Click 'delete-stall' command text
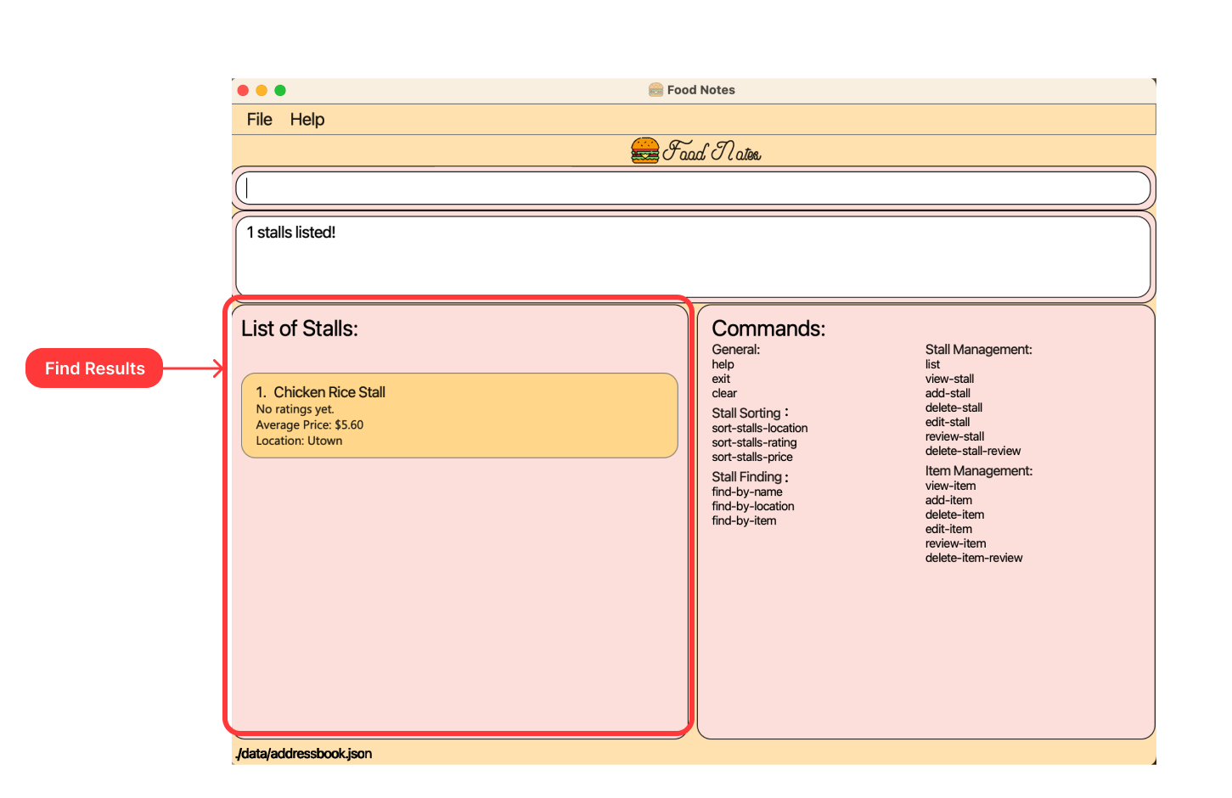Screen dimensions: 1232x798 (x=954, y=408)
